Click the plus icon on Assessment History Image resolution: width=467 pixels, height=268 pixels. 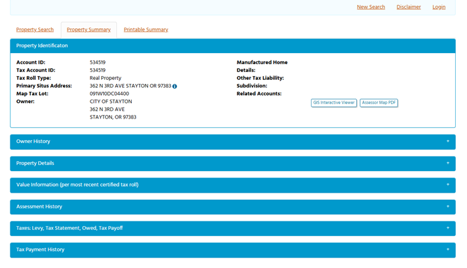tap(447, 206)
